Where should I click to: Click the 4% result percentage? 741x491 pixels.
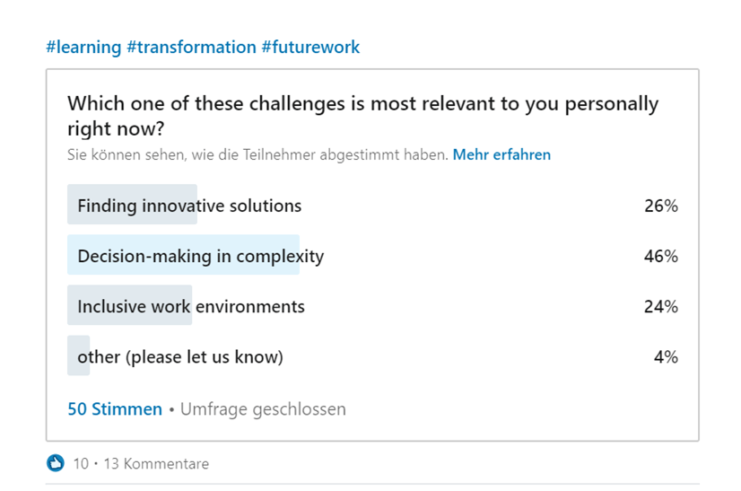tap(666, 356)
